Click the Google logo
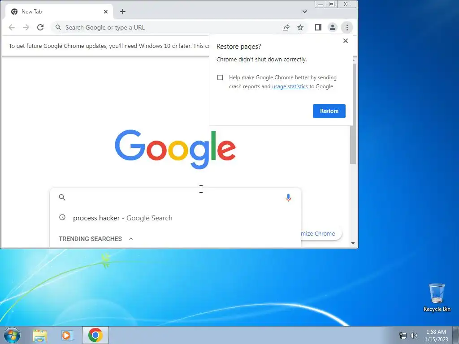Screen dimensions: 459x344 (x=175, y=150)
